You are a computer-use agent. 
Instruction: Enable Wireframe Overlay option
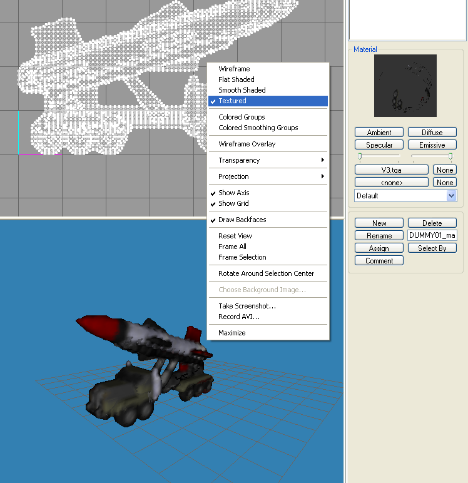tap(268, 144)
